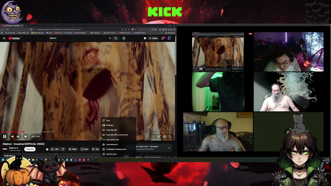Seek on the red video progress bar
The image size is (331, 186).
tap(87, 132)
